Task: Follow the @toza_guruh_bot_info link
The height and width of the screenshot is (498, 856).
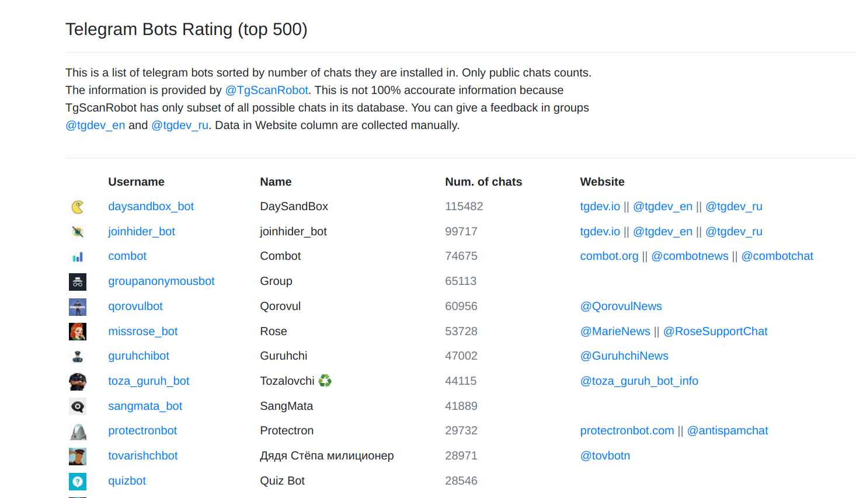Action: coord(639,381)
